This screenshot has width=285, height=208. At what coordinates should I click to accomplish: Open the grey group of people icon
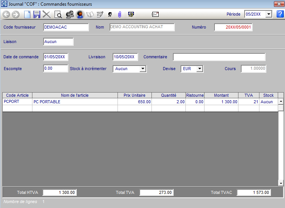(x=69, y=14)
